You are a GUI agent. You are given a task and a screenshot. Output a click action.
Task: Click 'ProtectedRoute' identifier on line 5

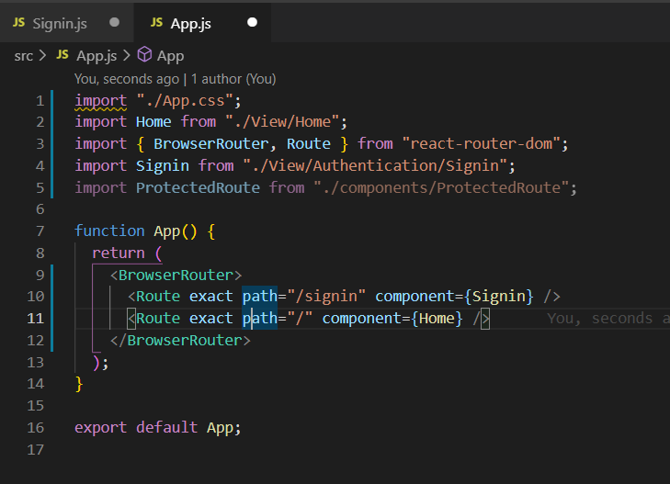pyautogui.click(x=198, y=187)
